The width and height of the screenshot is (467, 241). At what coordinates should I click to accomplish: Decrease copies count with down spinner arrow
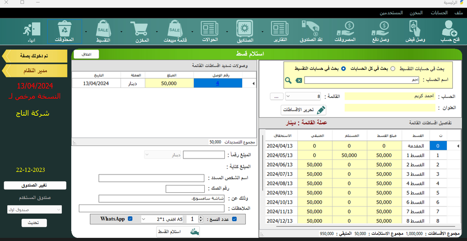[201, 221]
